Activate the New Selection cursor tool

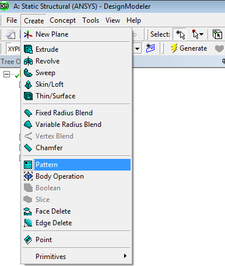[180, 34]
